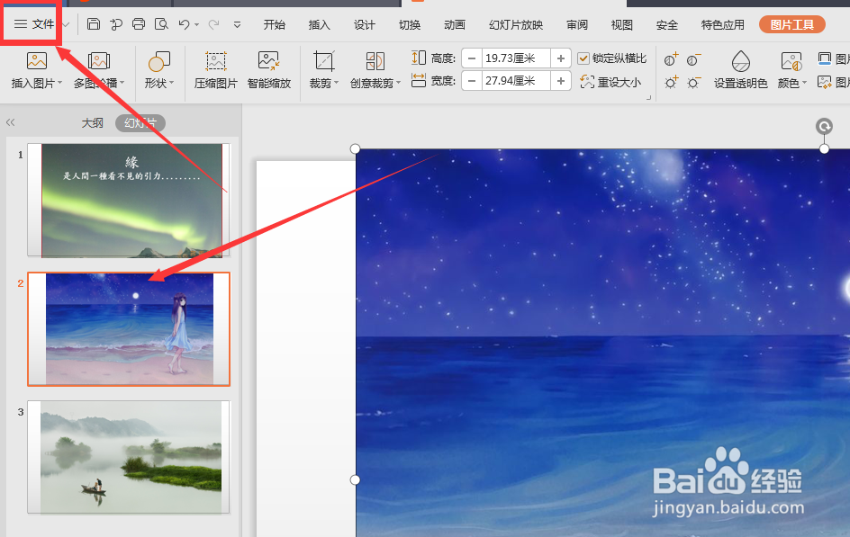Click the save icon in quick toolbar
Viewport: 850px width, 537px height.
pyautogui.click(x=94, y=23)
